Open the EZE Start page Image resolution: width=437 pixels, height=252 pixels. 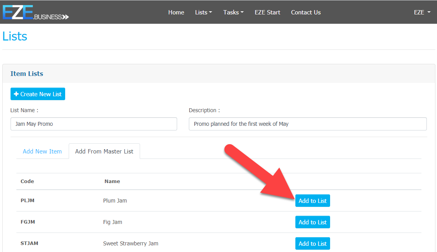tap(267, 12)
